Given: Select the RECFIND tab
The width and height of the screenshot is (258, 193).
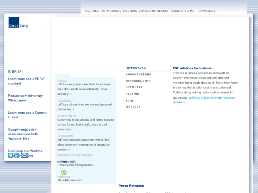Looking at the screenshot, I should 132,94.
